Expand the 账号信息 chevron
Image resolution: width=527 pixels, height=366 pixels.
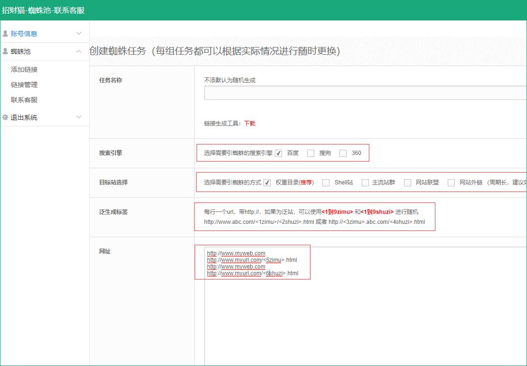(79, 33)
